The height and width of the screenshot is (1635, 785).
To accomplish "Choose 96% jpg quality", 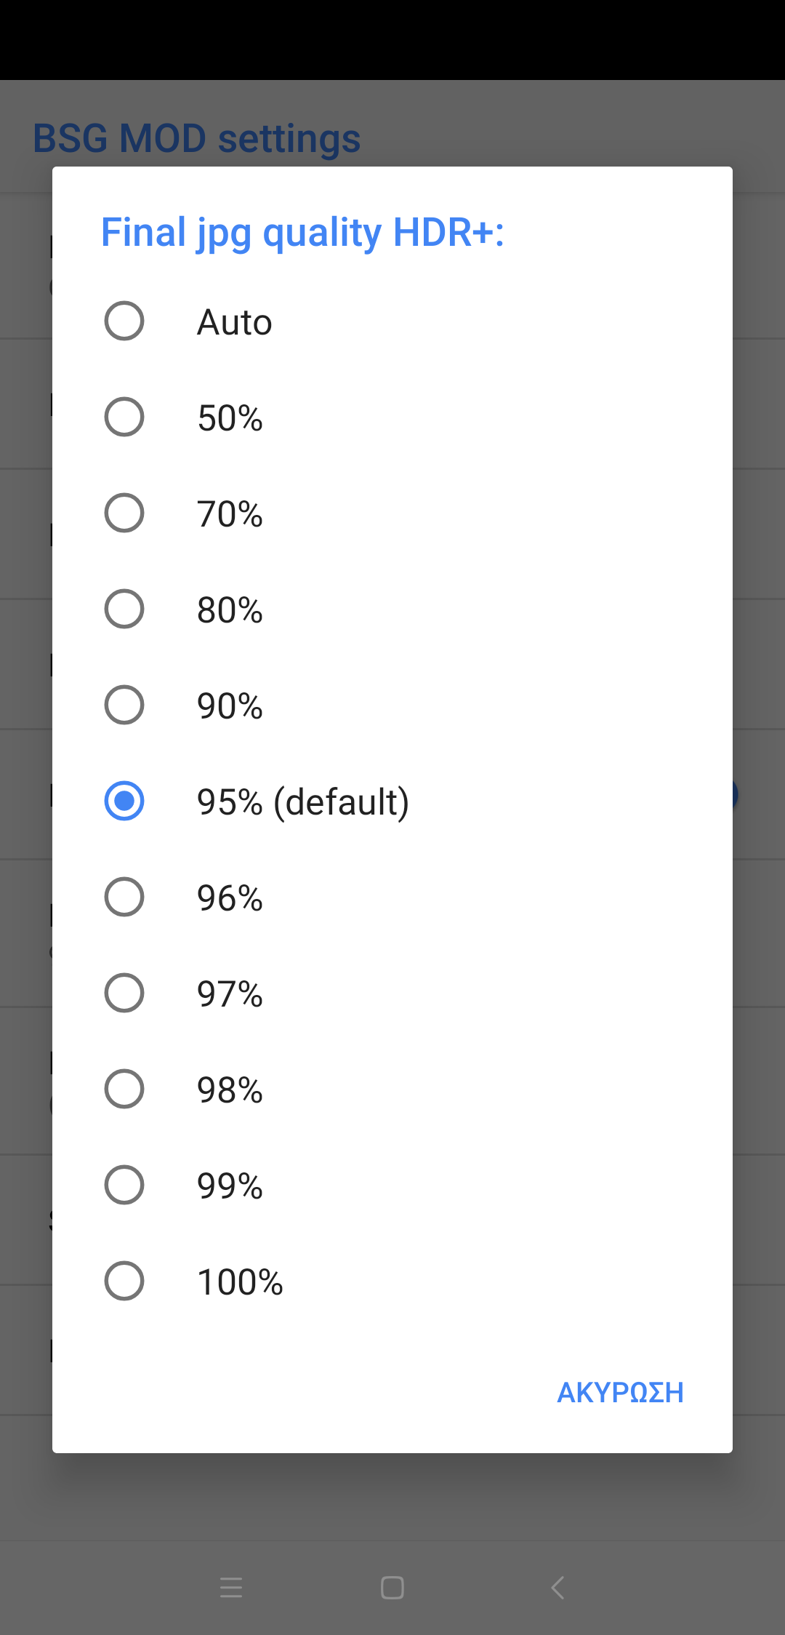I will tap(124, 898).
